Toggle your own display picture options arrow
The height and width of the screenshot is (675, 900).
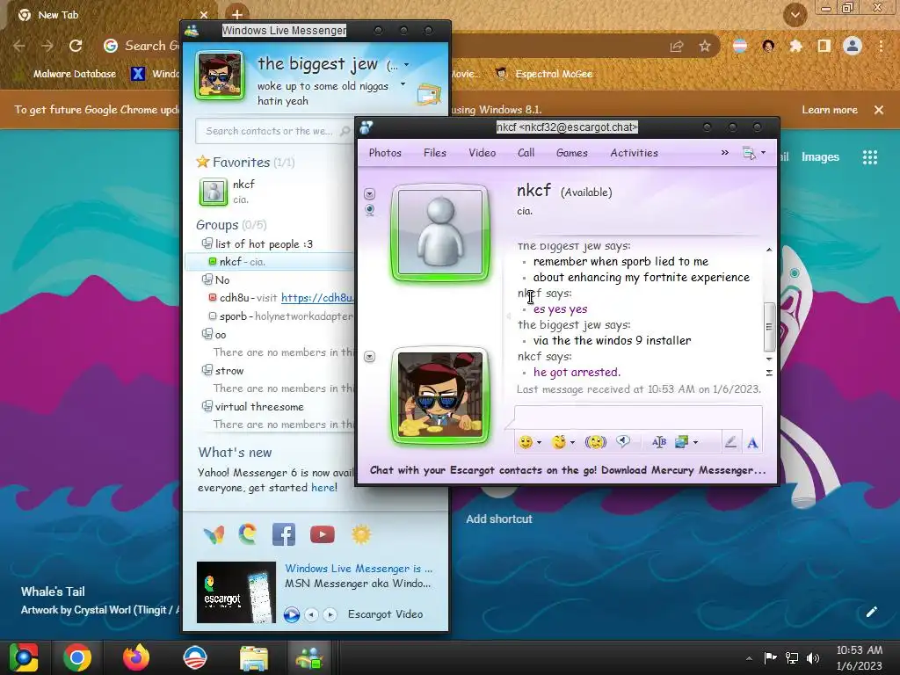[370, 357]
